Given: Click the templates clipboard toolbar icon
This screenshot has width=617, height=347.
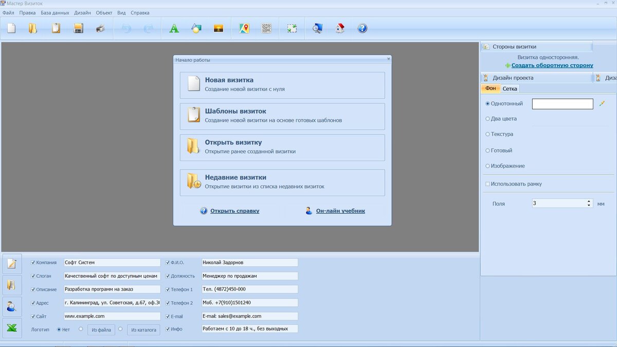Looking at the screenshot, I should pyautogui.click(x=56, y=28).
